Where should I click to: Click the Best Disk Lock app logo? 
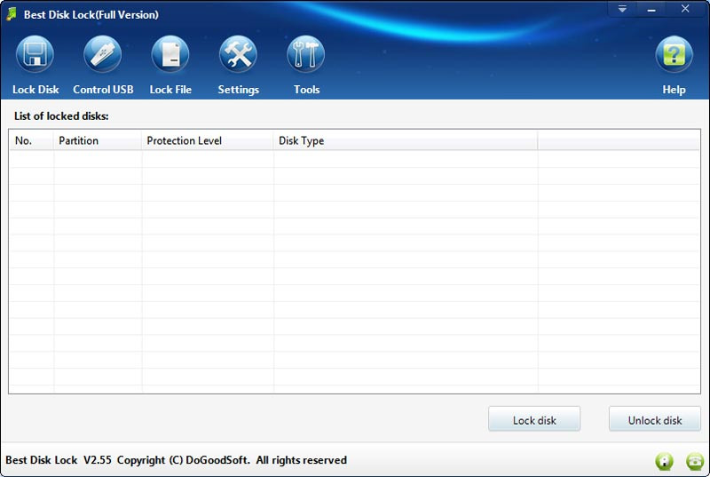(x=12, y=14)
